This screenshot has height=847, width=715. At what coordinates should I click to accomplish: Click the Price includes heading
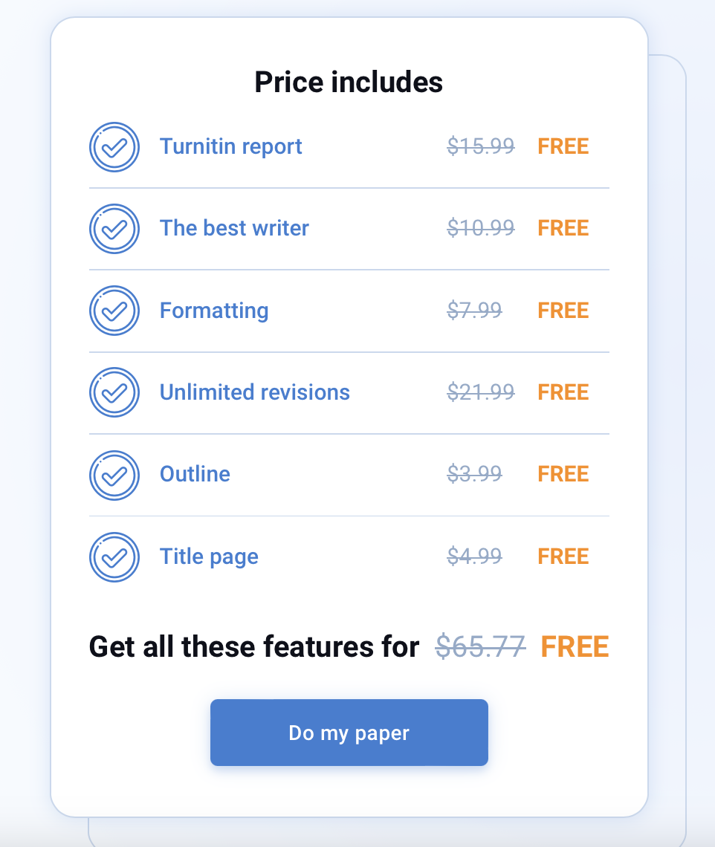coord(349,82)
